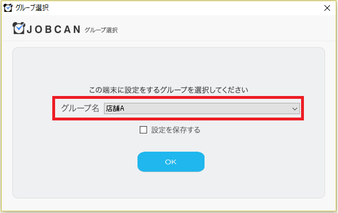Click the Jobcan icon in title bar

(8, 8)
